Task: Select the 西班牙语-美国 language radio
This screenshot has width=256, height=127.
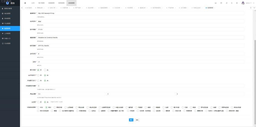Action: point(227,111)
